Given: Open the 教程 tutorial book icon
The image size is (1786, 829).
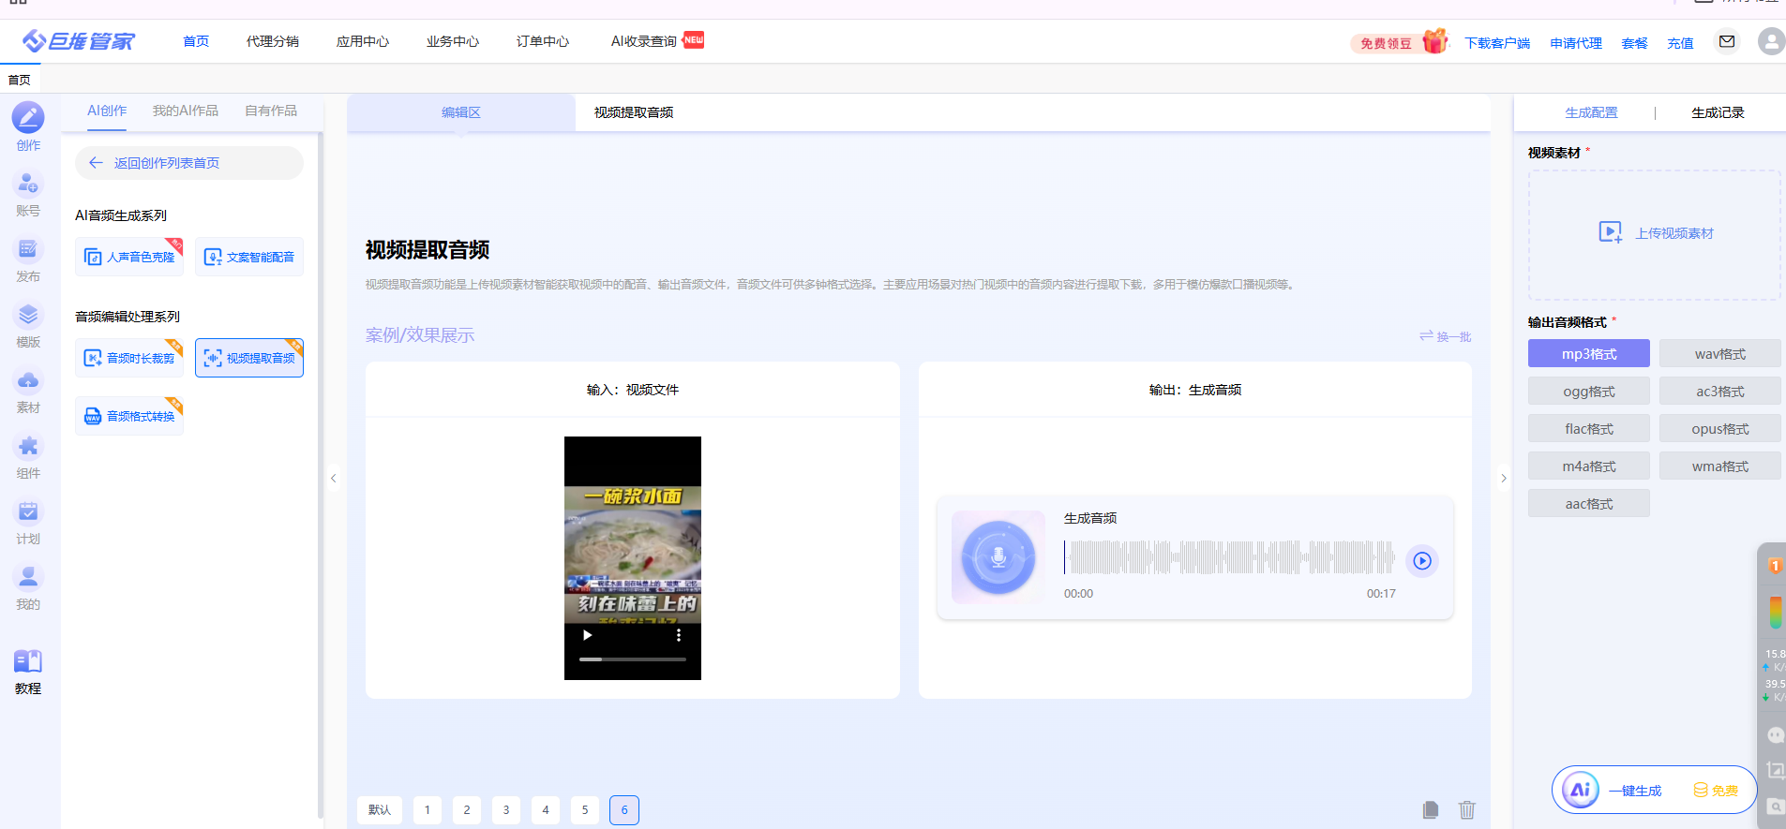Looking at the screenshot, I should tap(28, 662).
